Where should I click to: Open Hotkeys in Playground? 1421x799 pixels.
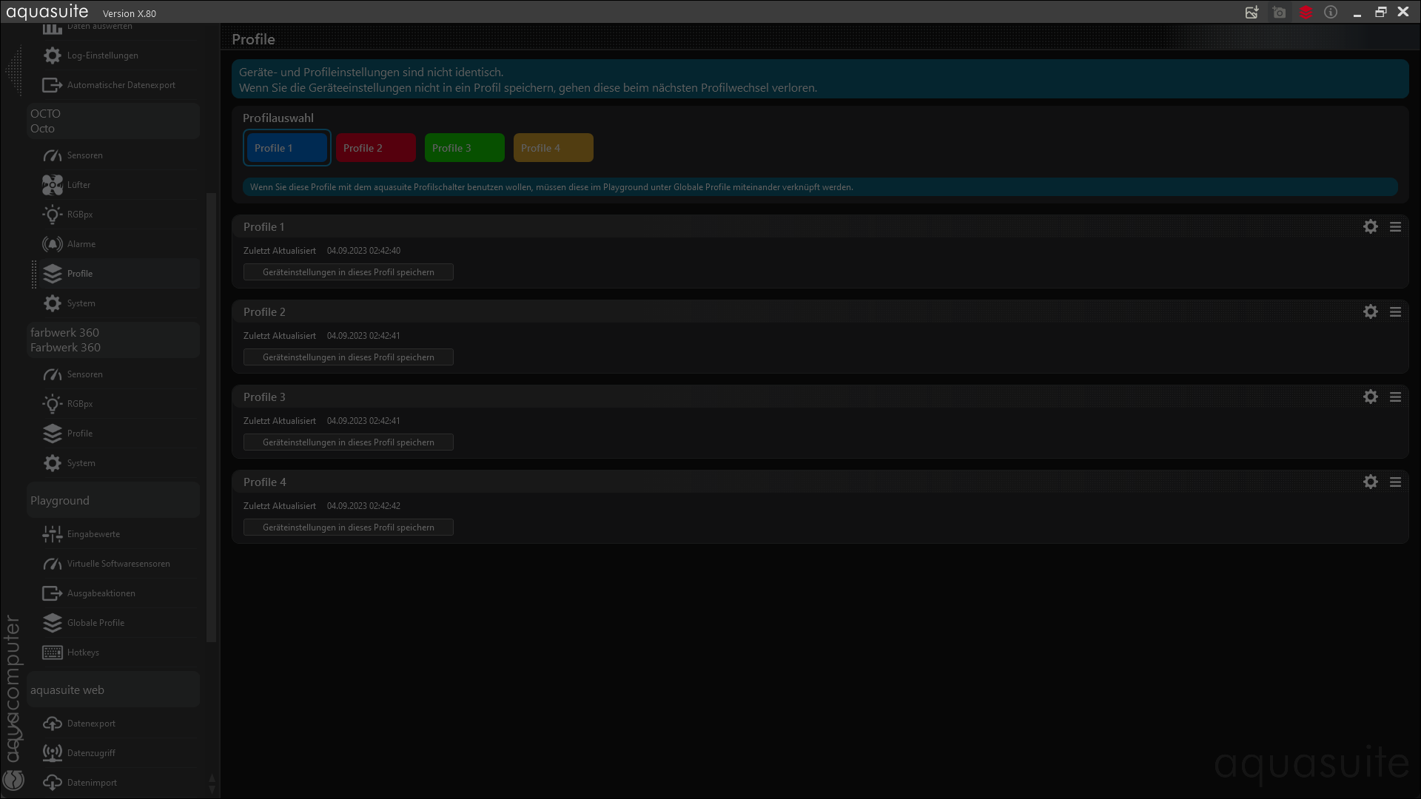(82, 653)
